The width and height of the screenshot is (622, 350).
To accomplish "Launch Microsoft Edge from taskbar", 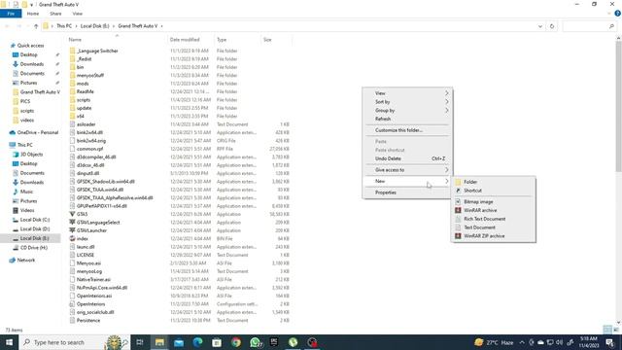I will (x=198, y=342).
